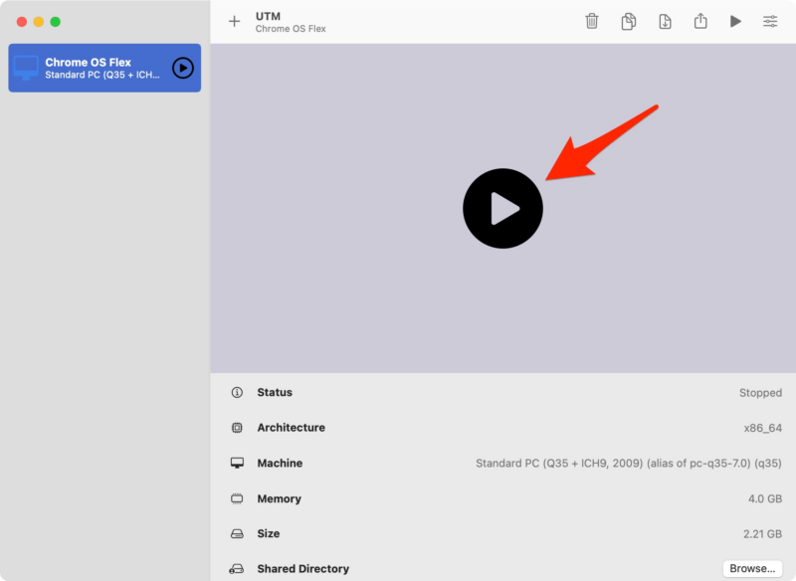796x581 pixels.
Task: Click the Status info icon
Action: click(237, 392)
